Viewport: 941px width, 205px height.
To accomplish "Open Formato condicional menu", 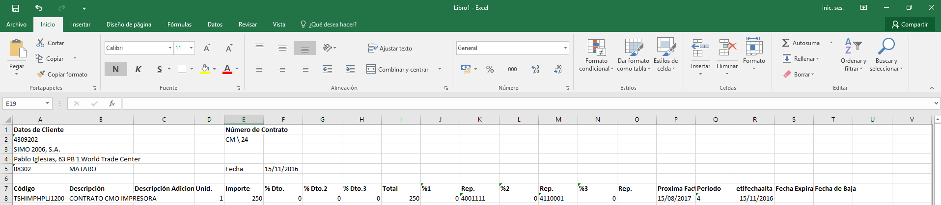I will (x=596, y=55).
